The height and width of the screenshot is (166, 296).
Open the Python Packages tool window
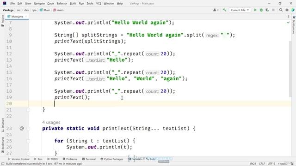[x=111, y=159]
